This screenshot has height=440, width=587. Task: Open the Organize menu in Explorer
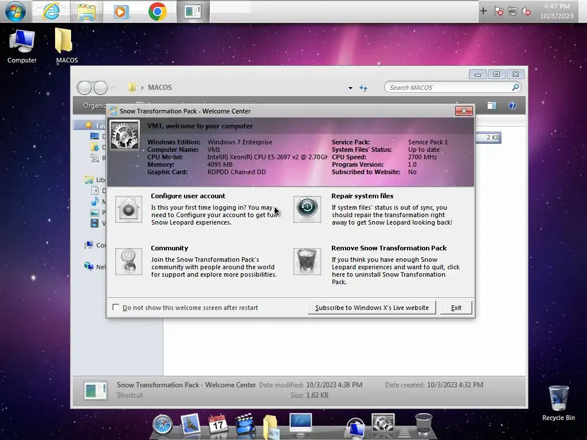tap(95, 105)
